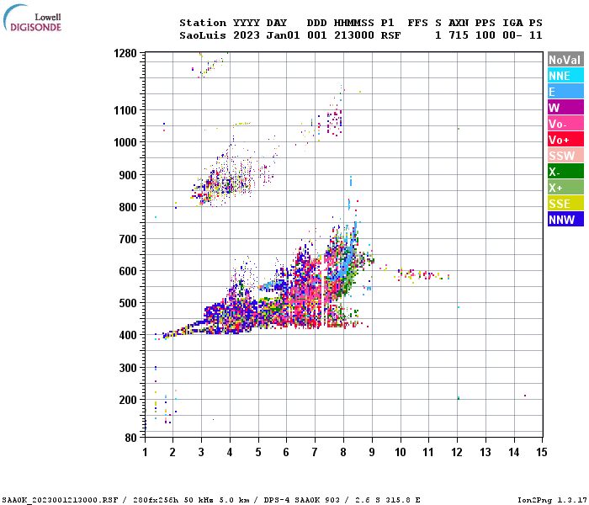Click the y-axis label 500
This screenshot has width=589, height=505.
coord(128,303)
